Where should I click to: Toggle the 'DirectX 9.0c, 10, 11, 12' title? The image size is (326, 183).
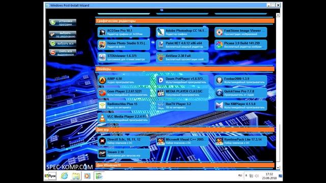click(124, 139)
